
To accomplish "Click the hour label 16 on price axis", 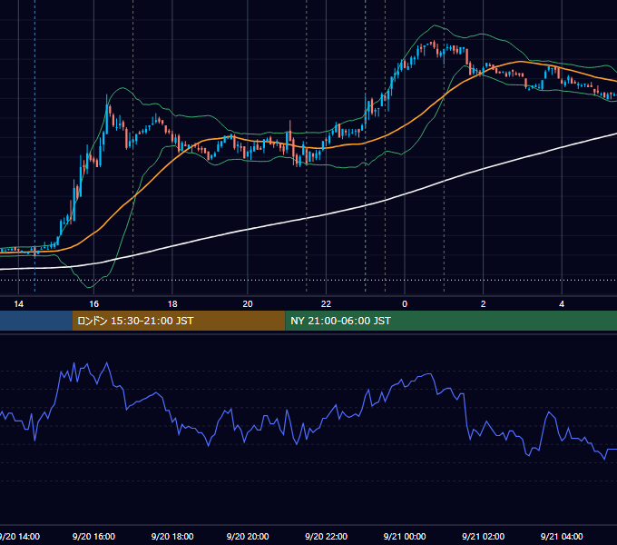I will [x=93, y=304].
